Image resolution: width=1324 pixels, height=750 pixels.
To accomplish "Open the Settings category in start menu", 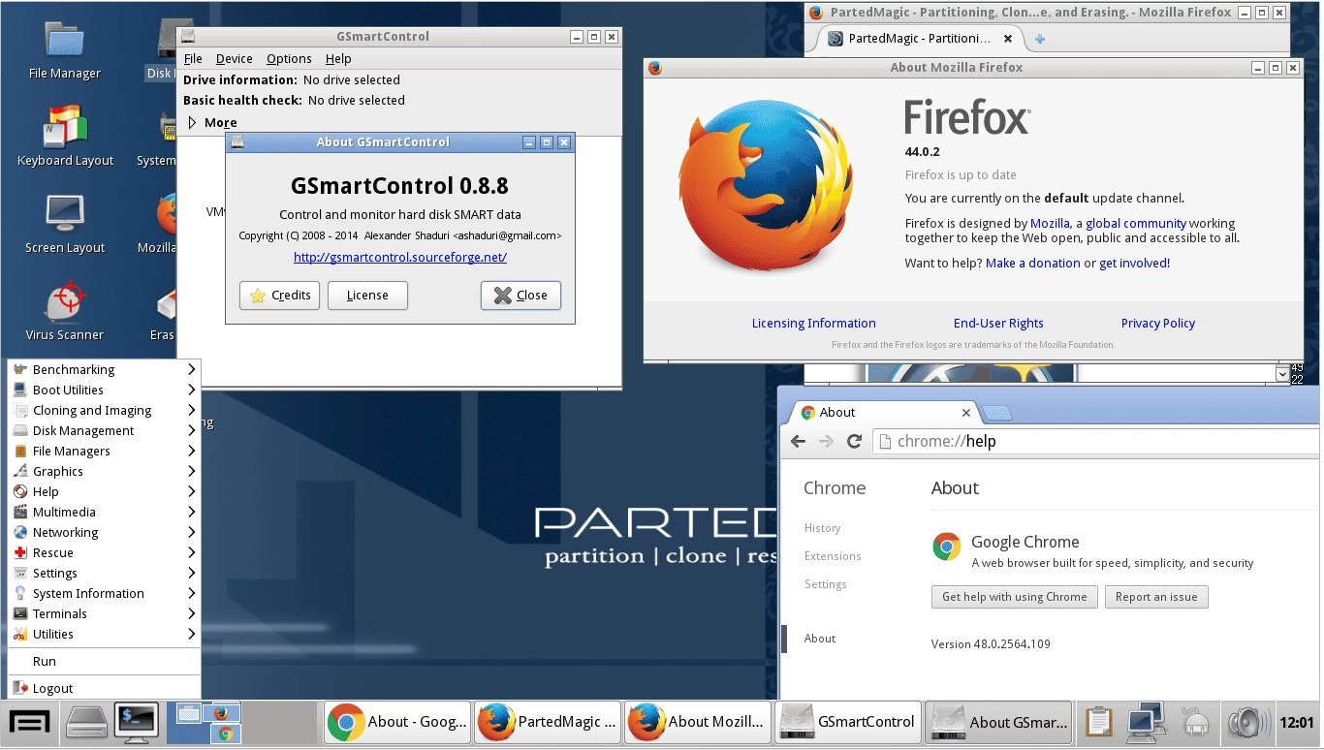I will pos(104,573).
